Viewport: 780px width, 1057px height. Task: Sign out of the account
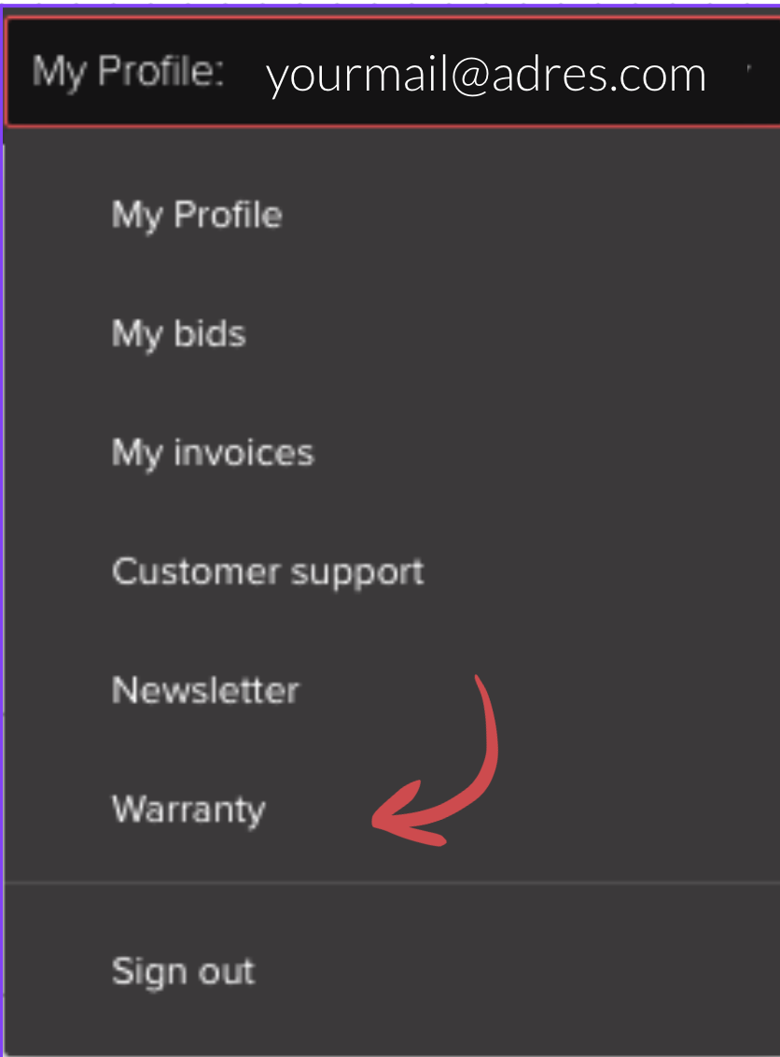point(183,971)
